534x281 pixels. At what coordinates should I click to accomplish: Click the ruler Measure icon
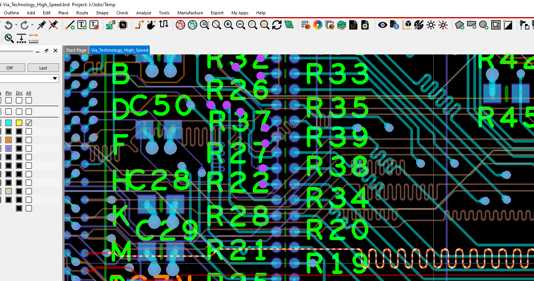pyautogui.click(x=33, y=38)
